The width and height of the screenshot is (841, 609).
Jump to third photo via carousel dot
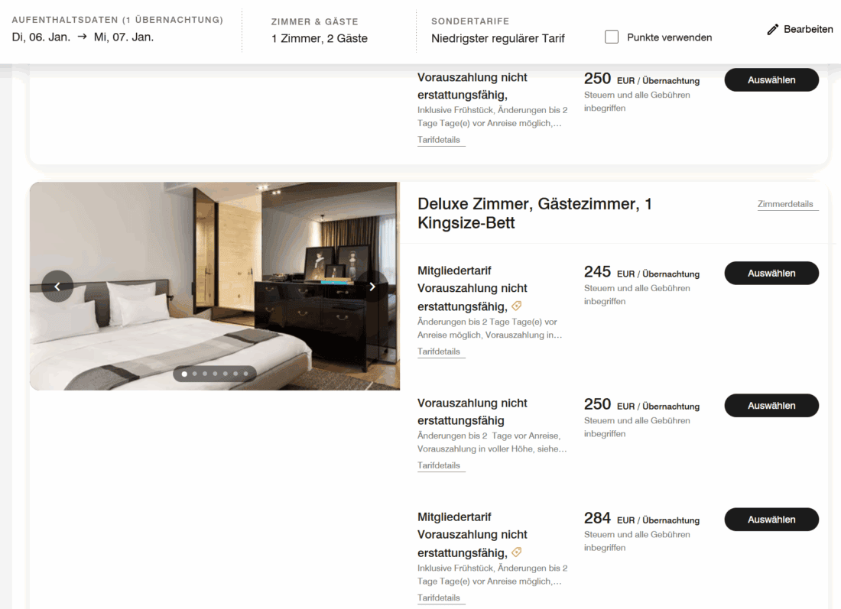click(205, 374)
